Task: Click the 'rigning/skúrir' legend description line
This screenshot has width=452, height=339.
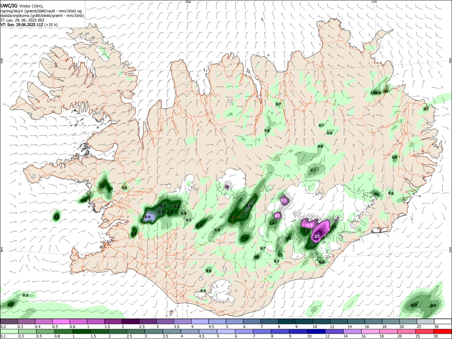Action: tap(41, 11)
